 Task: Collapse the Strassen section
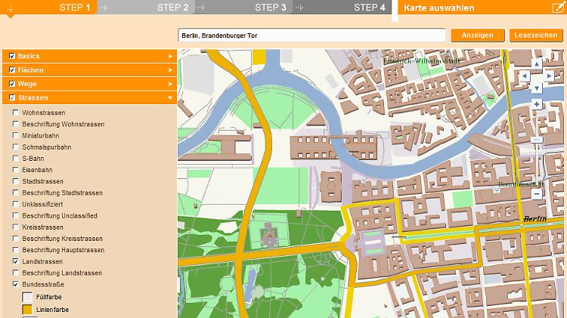pos(170,97)
